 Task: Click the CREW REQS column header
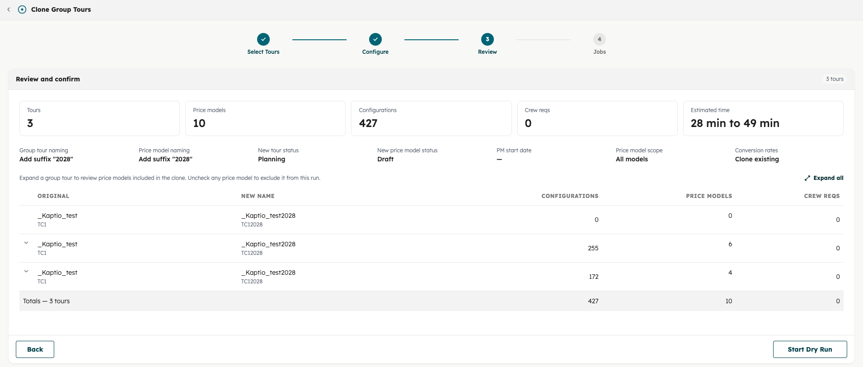(x=822, y=196)
